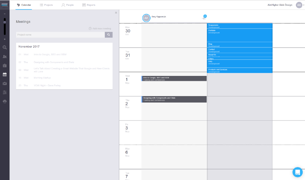Open the calendar meetings sidebar icon
Image resolution: width=305 pixels, height=180 pixels.
5,74
